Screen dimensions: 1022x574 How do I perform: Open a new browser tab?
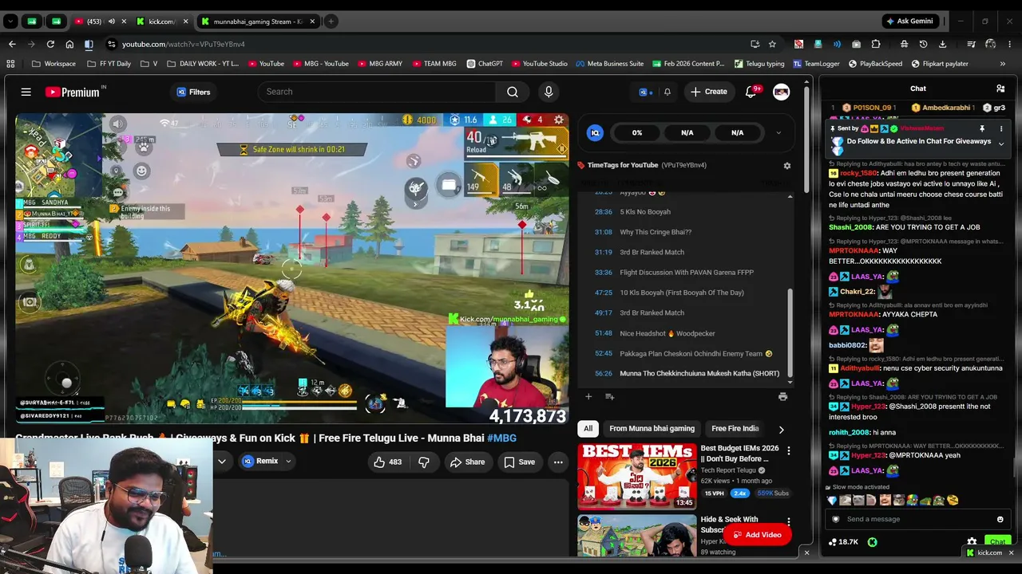(x=331, y=22)
